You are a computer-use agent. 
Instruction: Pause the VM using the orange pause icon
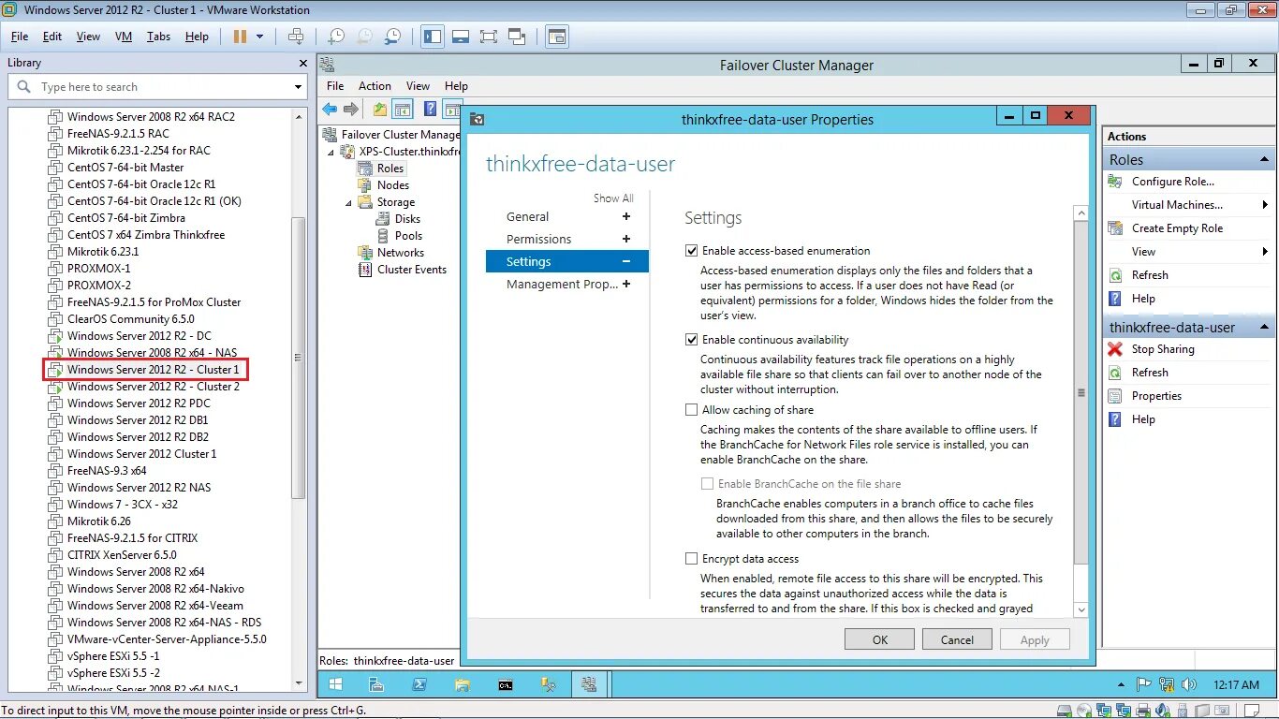coord(240,37)
